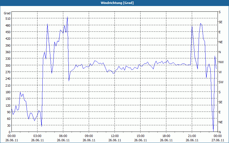Select the 480 value on the left axis
The height and width of the screenshot is (143, 229).
click(8, 25)
